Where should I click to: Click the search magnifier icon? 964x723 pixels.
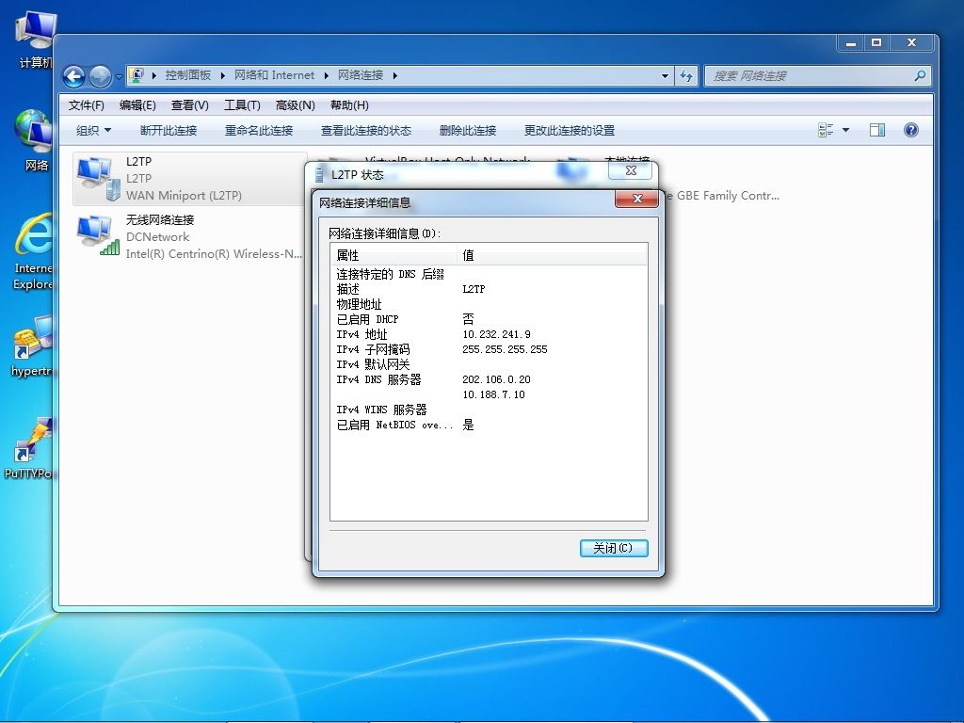coord(921,75)
